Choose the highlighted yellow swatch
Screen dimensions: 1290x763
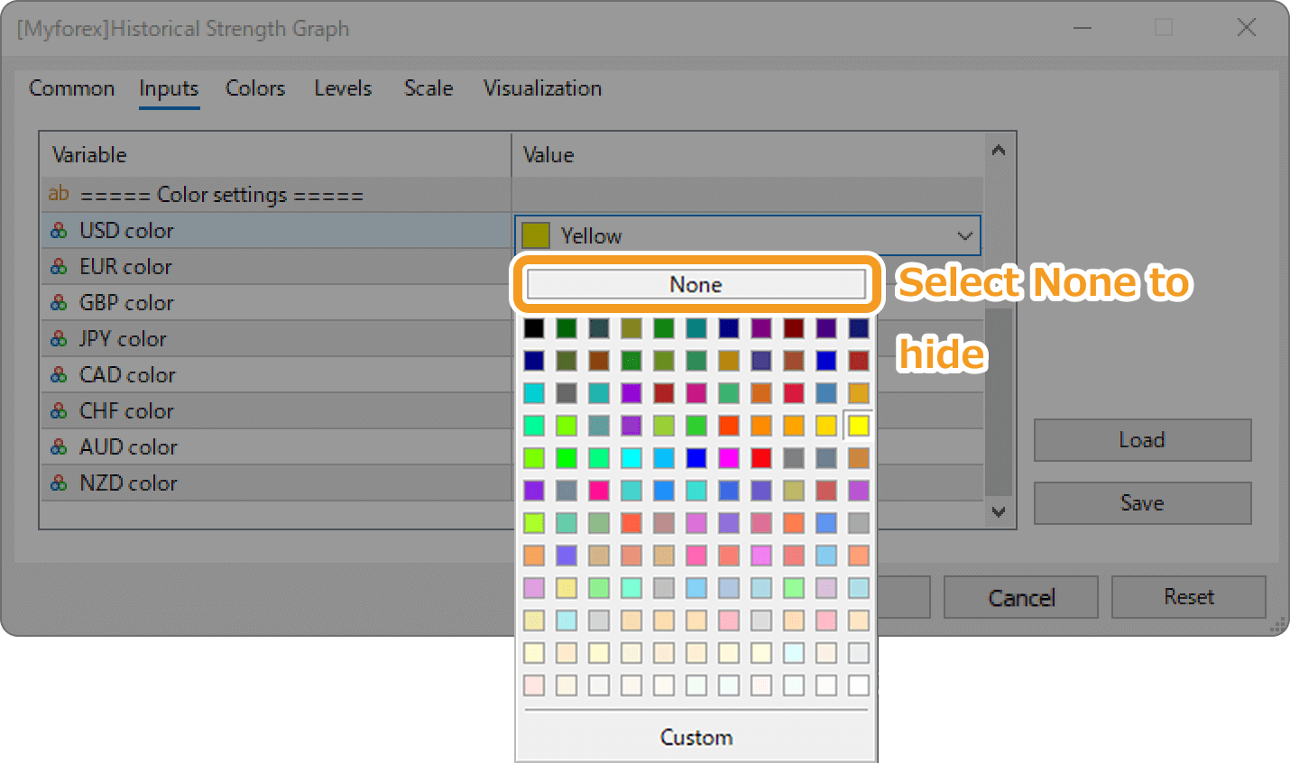click(x=858, y=426)
